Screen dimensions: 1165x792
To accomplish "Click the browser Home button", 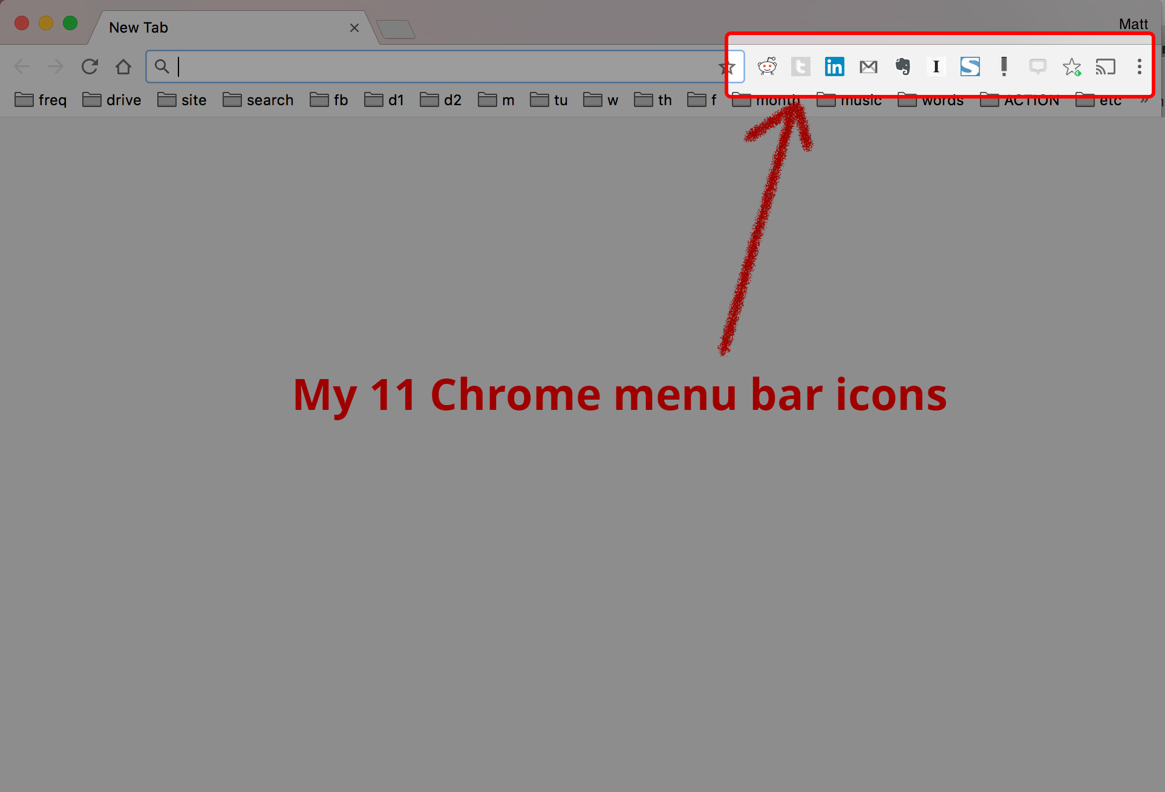I will coord(123,67).
